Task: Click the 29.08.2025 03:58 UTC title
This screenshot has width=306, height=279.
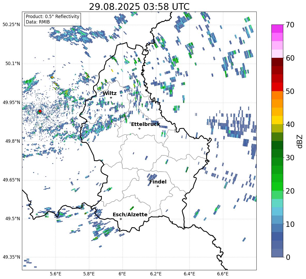Action: pos(139,7)
